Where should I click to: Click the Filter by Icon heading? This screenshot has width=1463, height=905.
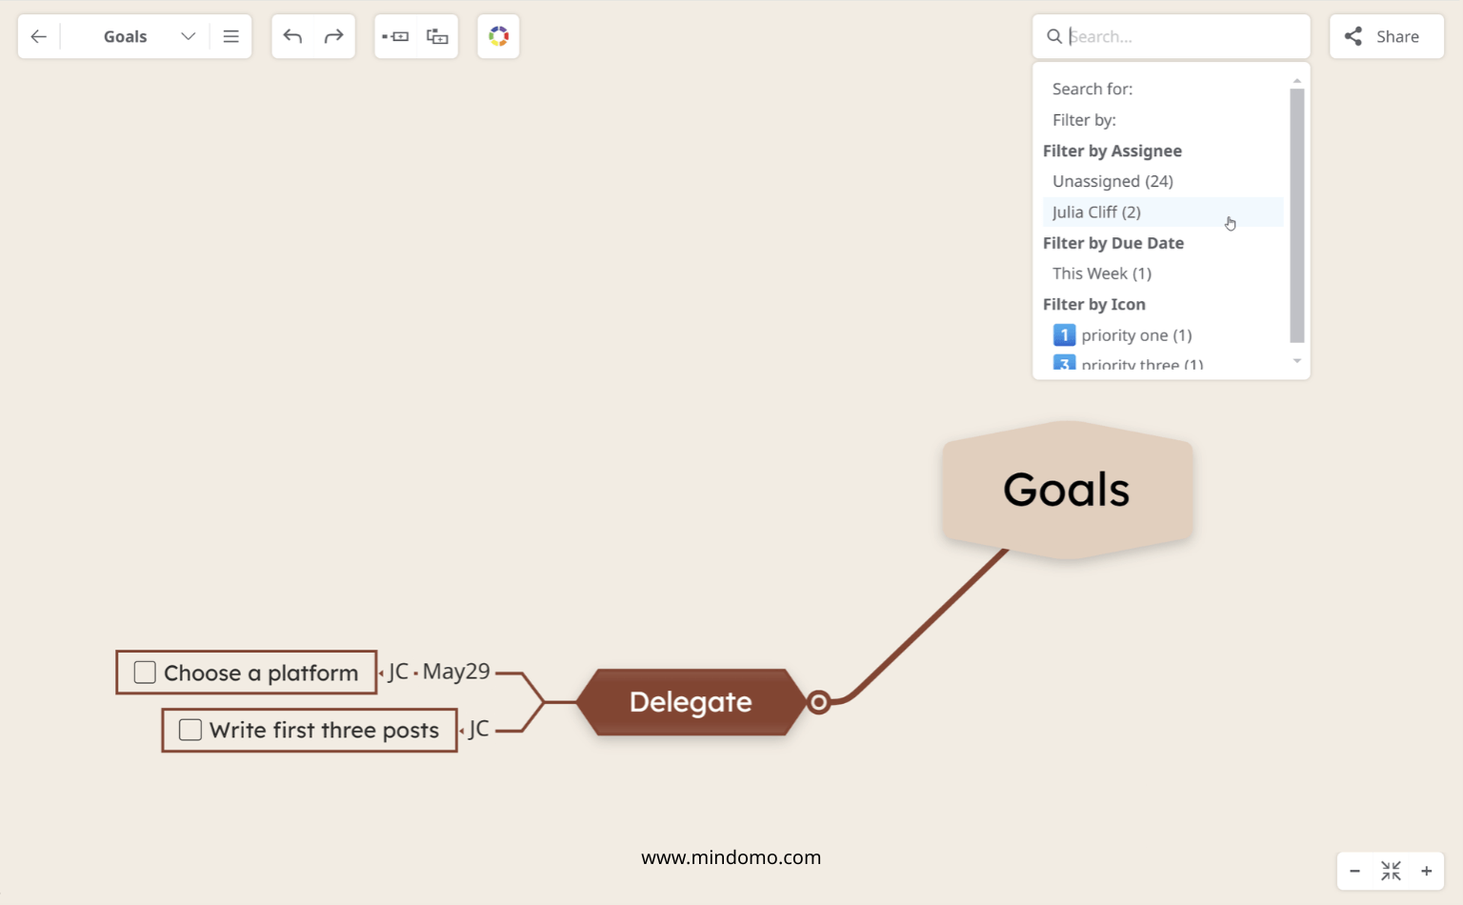click(1093, 304)
